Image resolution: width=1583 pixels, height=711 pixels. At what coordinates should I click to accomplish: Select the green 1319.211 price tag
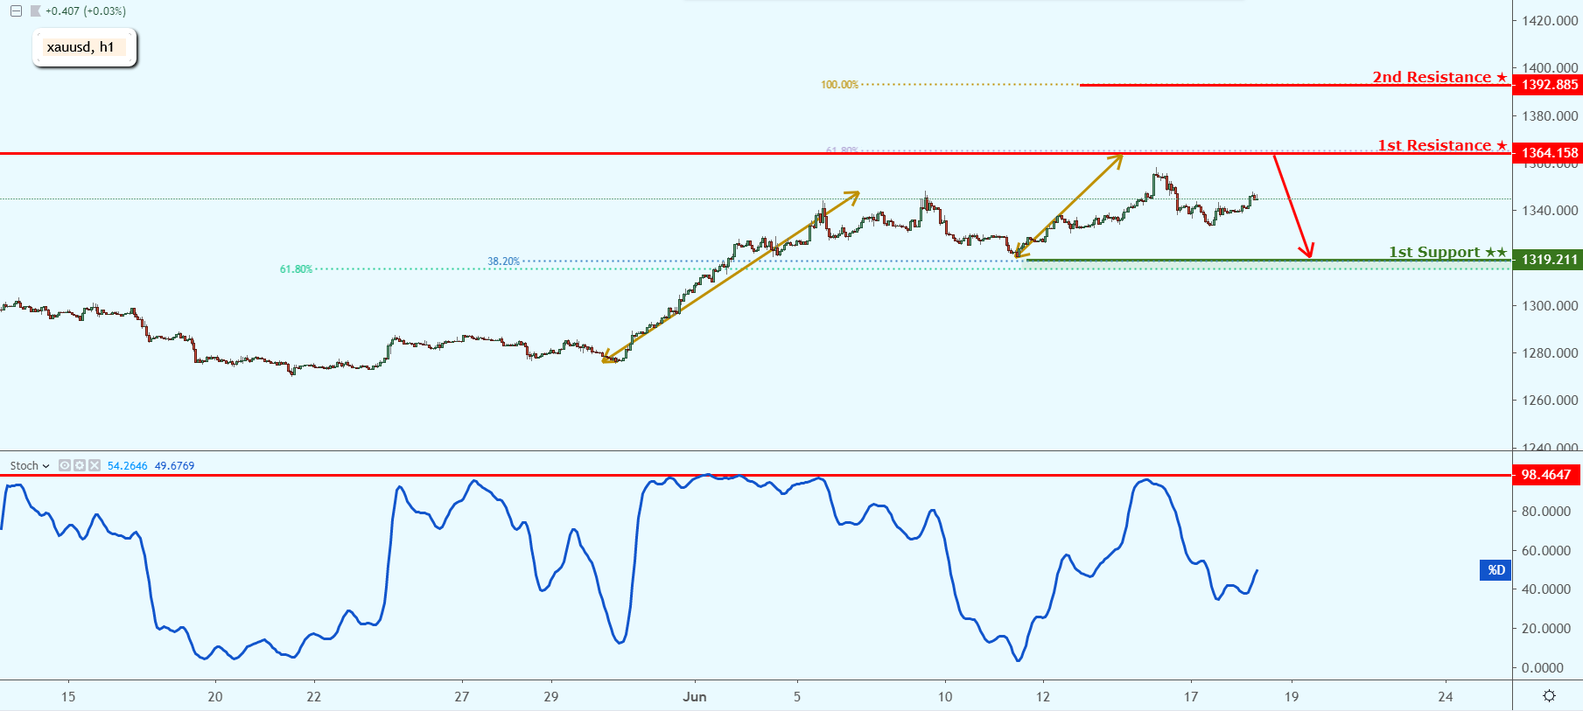click(x=1547, y=260)
